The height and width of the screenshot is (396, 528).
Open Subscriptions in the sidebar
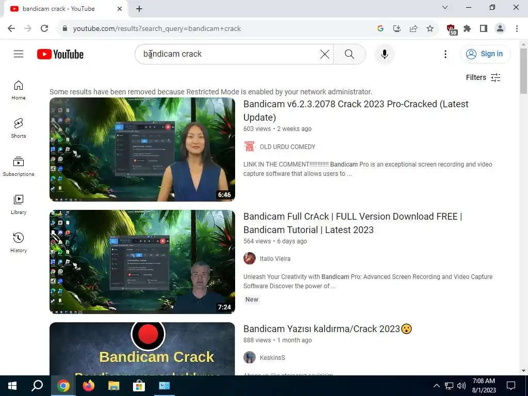click(x=19, y=167)
